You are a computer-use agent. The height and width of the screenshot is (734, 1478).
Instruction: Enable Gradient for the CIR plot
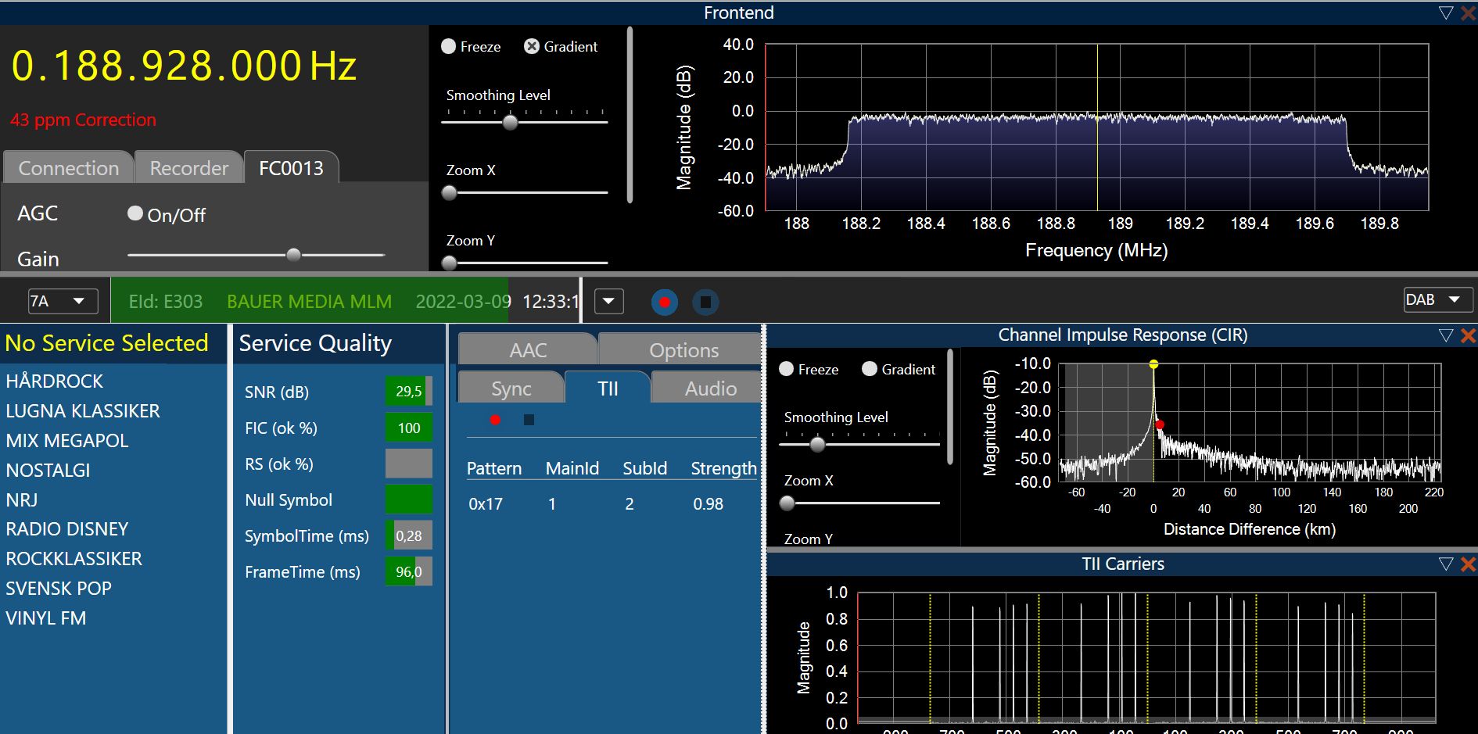pyautogui.click(x=870, y=369)
